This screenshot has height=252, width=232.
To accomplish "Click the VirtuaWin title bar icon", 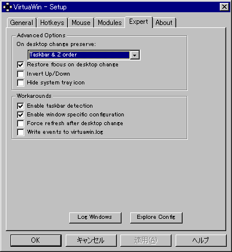I will (7, 7).
